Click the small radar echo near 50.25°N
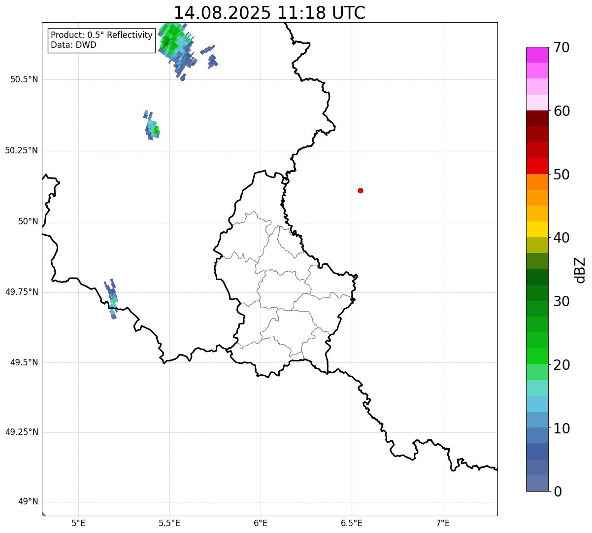This screenshot has width=592, height=533. point(152,128)
